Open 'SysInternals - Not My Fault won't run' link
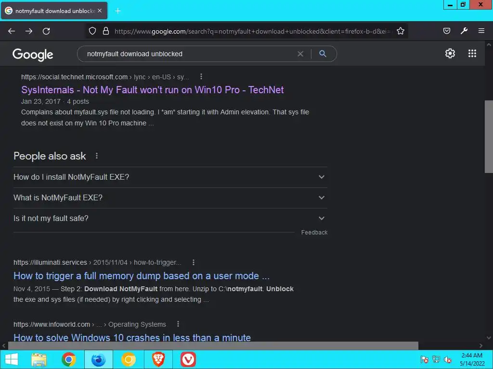Screen dimensions: 493x369 pos(153,90)
